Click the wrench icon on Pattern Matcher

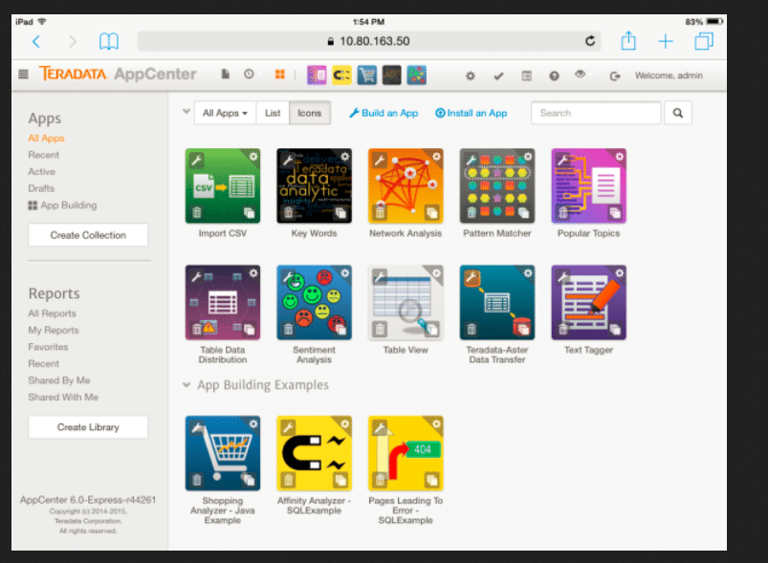coord(471,159)
